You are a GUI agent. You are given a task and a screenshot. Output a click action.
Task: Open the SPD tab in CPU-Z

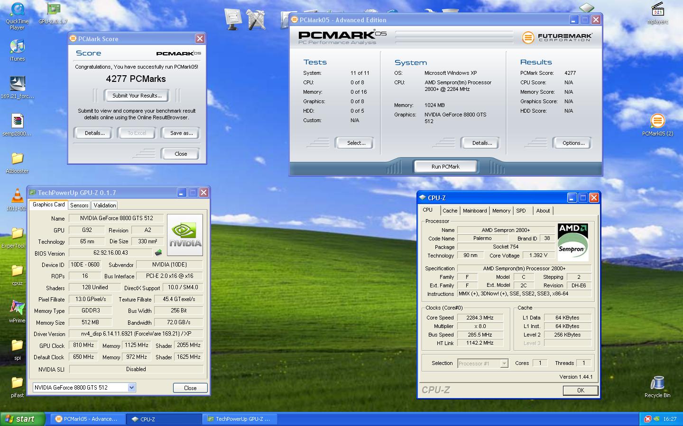click(x=521, y=211)
